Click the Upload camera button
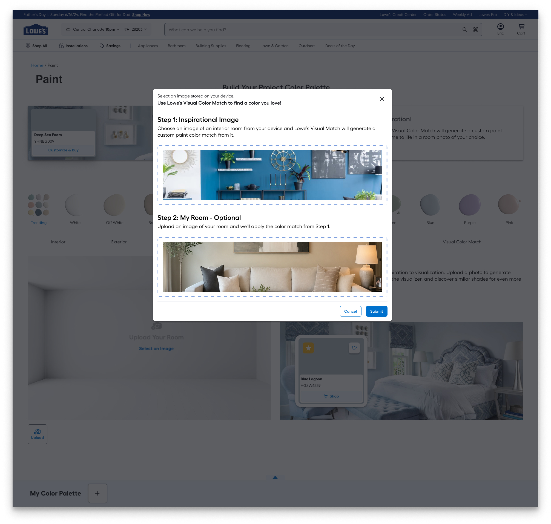551x524 pixels. pyautogui.click(x=38, y=434)
